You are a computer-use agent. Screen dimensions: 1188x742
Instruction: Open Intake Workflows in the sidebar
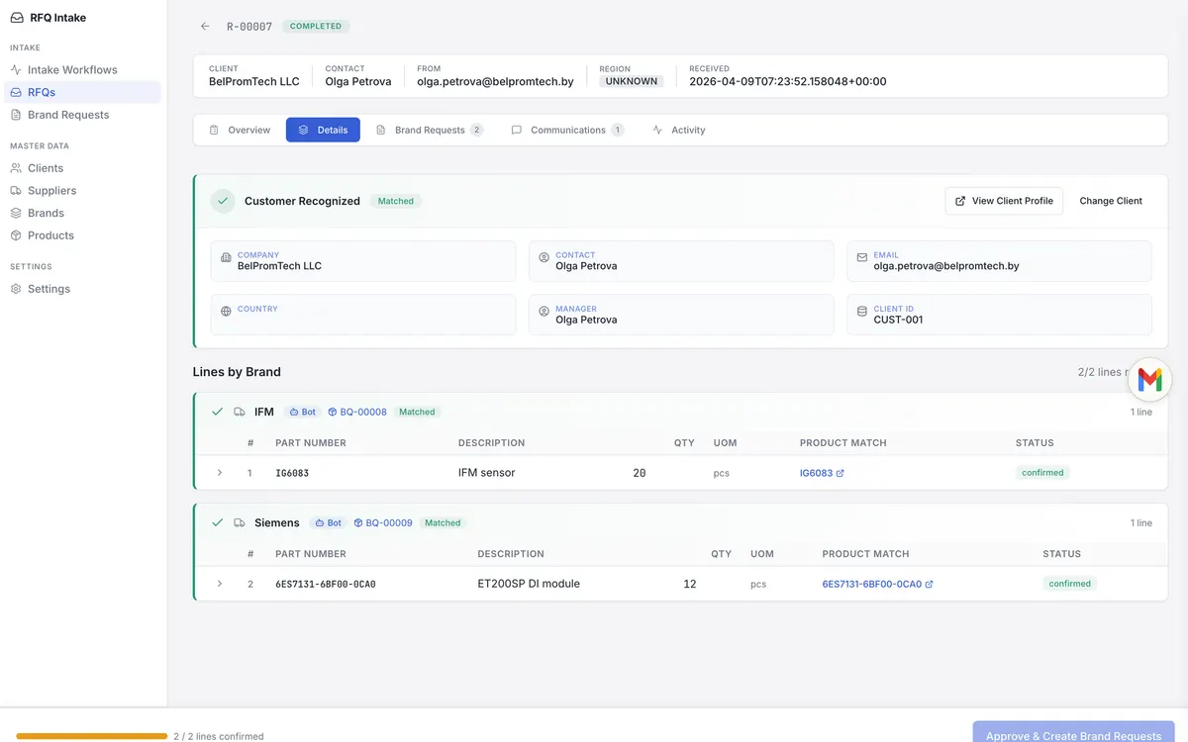point(80,70)
